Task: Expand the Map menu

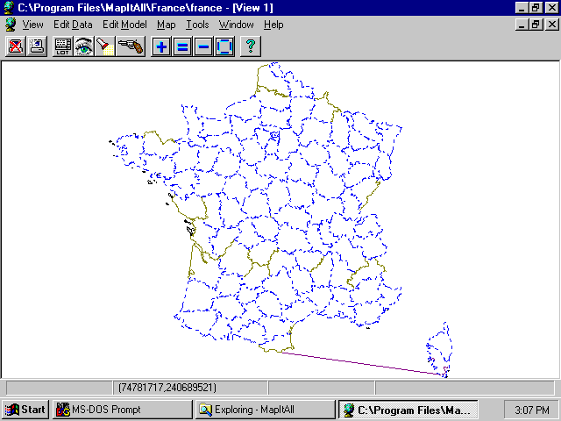Action: pyautogui.click(x=166, y=25)
